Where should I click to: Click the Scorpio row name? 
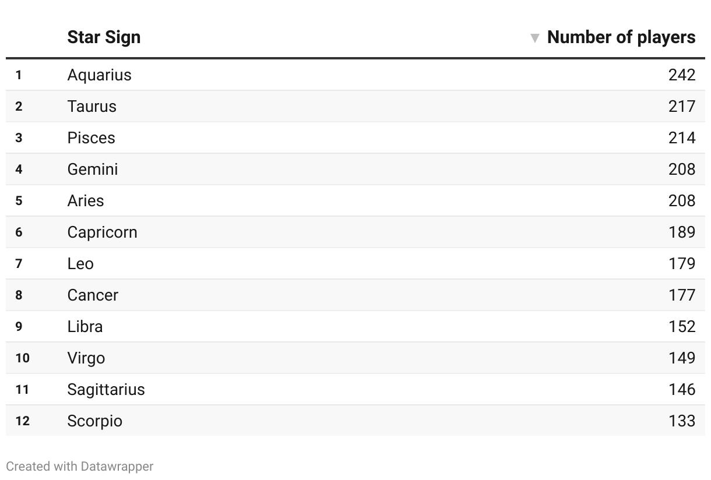coord(94,421)
